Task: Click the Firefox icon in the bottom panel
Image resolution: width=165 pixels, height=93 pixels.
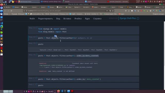Action: click(58, 91)
